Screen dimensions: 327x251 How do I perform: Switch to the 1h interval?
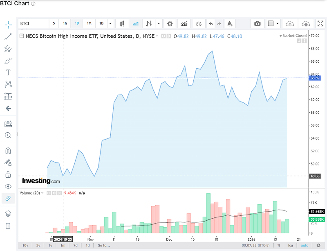click(x=65, y=23)
